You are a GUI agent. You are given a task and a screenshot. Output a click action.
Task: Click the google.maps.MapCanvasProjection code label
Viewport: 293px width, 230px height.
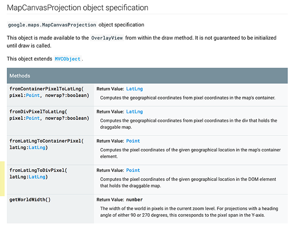[x=52, y=25]
